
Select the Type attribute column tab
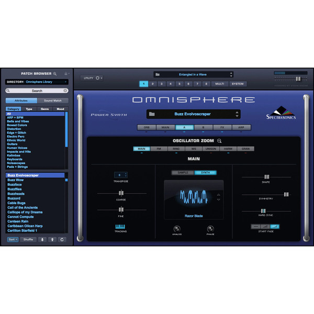tap(29, 109)
